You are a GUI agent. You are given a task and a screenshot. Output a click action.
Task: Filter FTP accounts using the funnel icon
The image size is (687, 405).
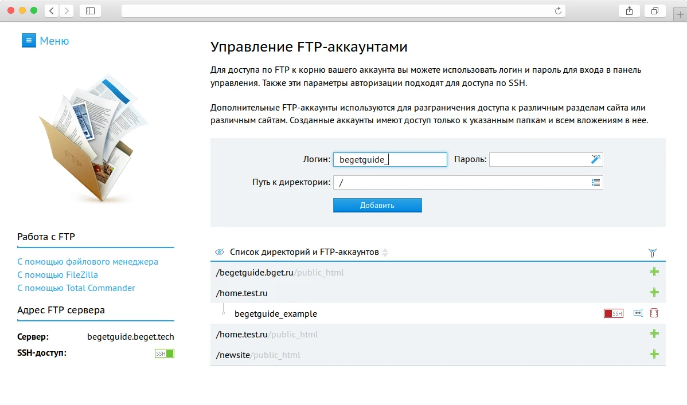click(652, 252)
